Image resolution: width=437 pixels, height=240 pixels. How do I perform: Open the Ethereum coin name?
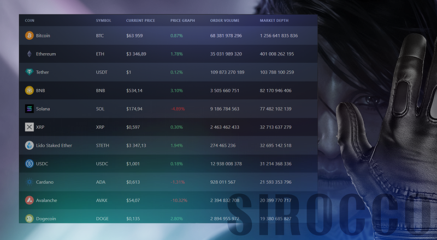46,54
